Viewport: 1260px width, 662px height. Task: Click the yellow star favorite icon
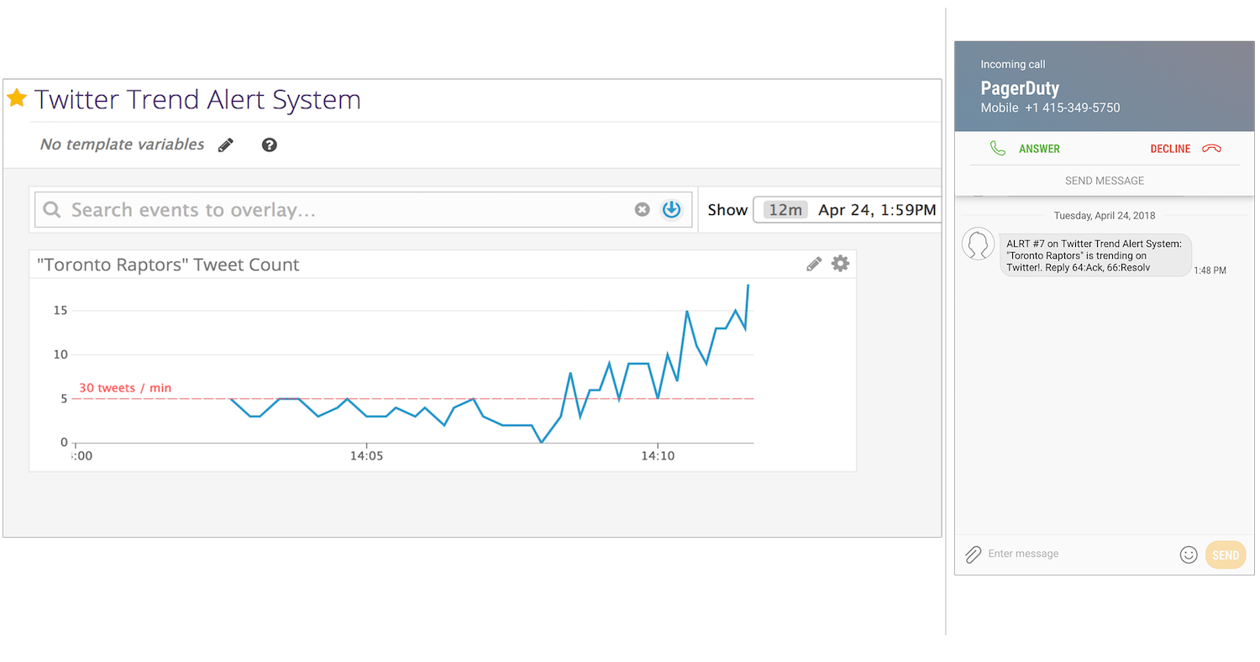click(x=17, y=98)
